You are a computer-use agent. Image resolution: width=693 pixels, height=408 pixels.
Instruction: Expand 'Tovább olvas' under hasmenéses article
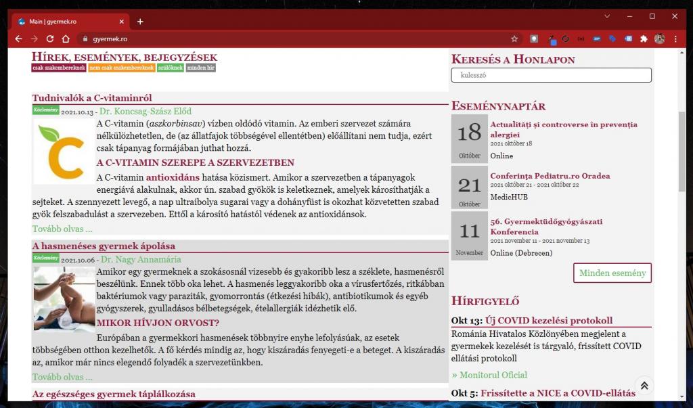(x=62, y=377)
